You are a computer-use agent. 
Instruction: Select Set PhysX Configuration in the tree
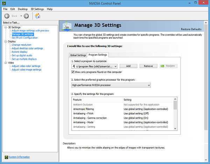(24, 38)
